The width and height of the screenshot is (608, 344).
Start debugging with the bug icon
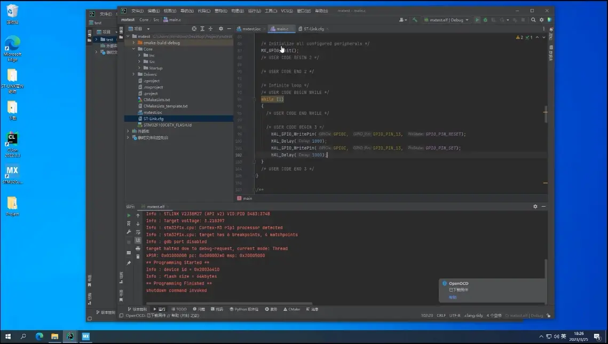point(485,20)
